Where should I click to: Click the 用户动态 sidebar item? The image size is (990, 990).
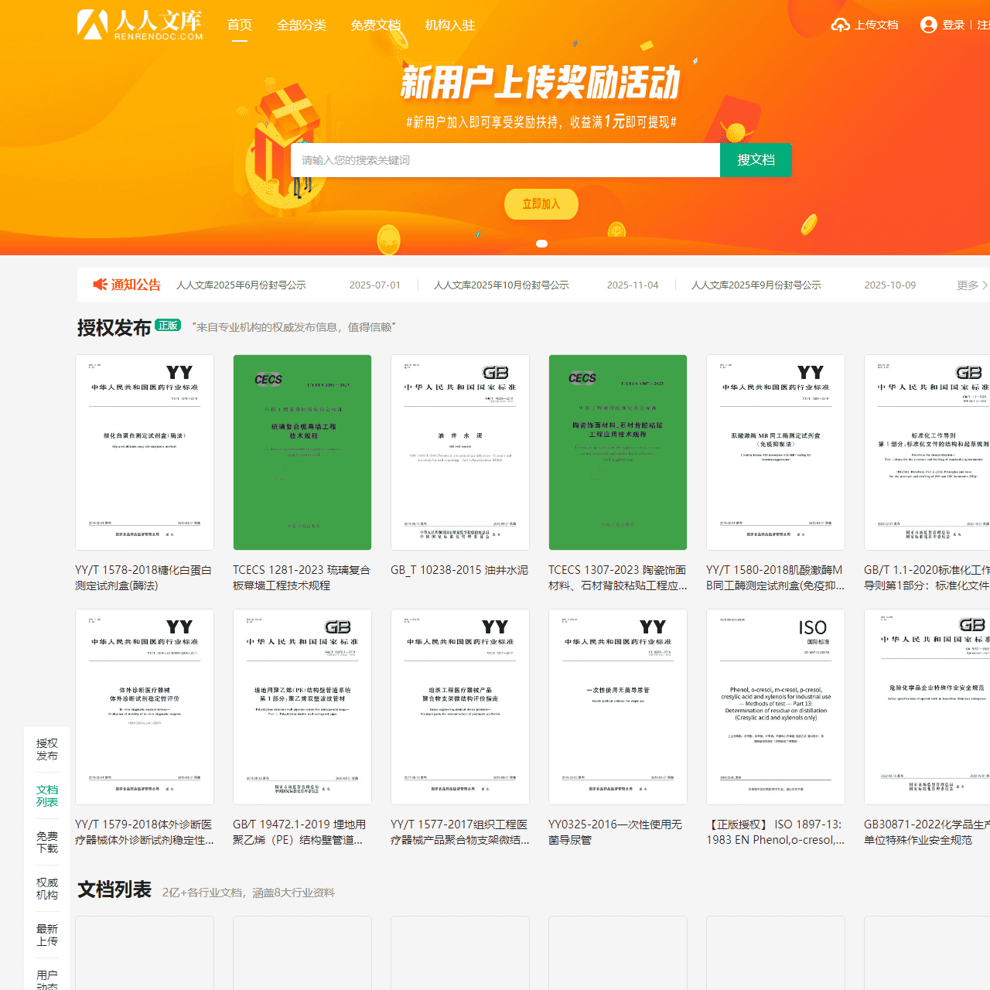[47, 977]
